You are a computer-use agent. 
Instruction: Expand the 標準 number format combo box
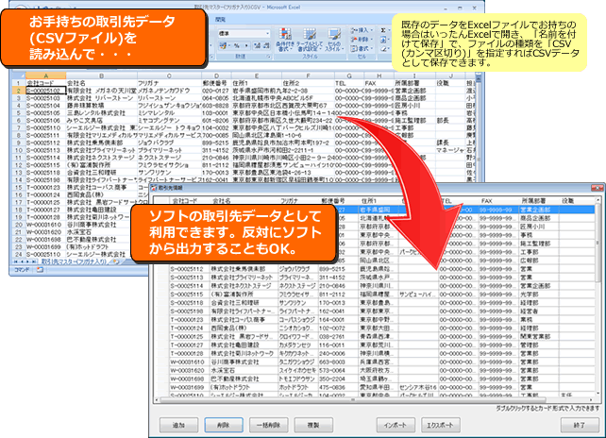(x=267, y=34)
